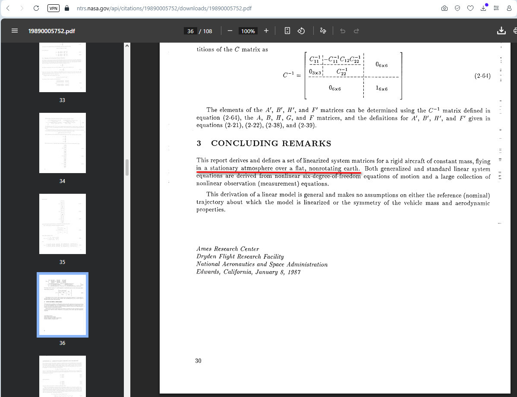This screenshot has width=517, height=397.
Task: Open the browser profile account icon
Action: tap(509, 8)
